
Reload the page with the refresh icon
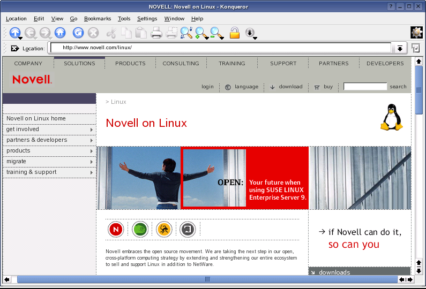click(78, 33)
